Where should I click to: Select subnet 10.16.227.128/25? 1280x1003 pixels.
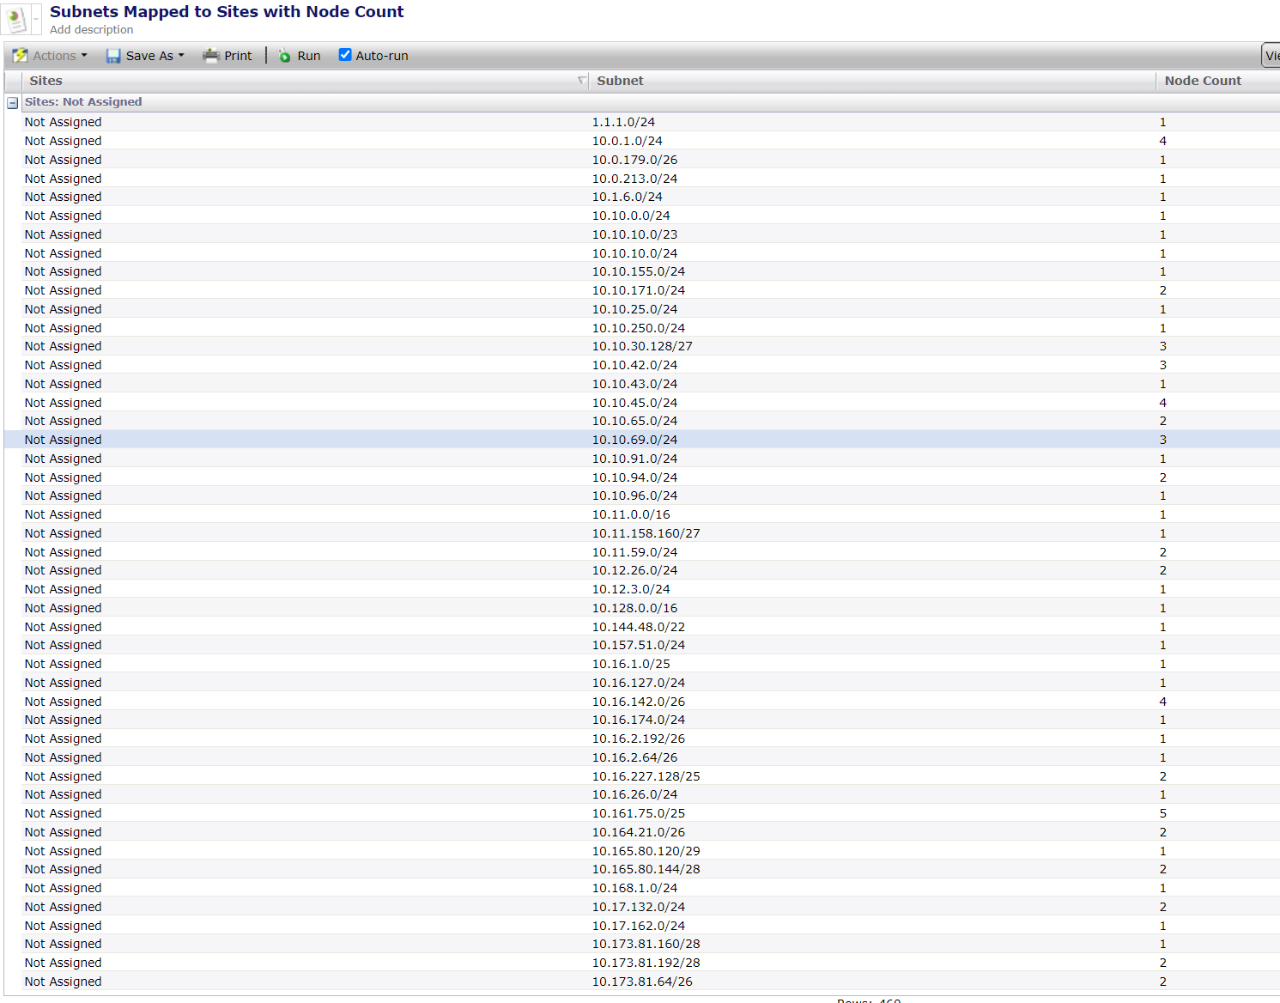[646, 776]
